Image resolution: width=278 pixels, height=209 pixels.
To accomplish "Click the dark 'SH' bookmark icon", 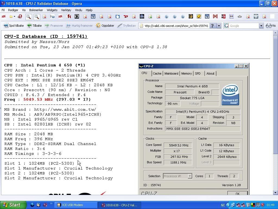I will (142, 17).
